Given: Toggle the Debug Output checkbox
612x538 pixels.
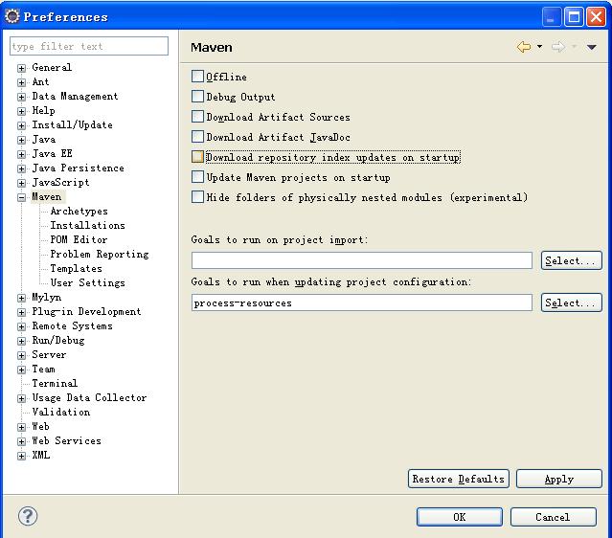Looking at the screenshot, I should coord(197,96).
